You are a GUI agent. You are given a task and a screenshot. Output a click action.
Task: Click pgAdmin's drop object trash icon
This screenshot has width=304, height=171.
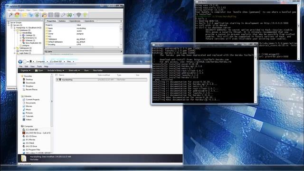tap(37, 15)
